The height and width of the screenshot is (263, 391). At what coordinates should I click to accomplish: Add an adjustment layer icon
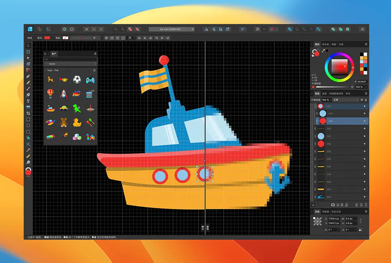point(338,205)
